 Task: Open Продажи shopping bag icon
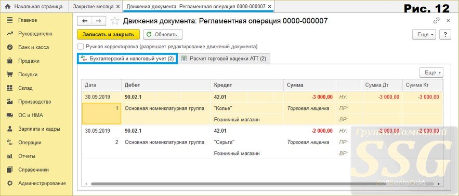click(x=10, y=61)
